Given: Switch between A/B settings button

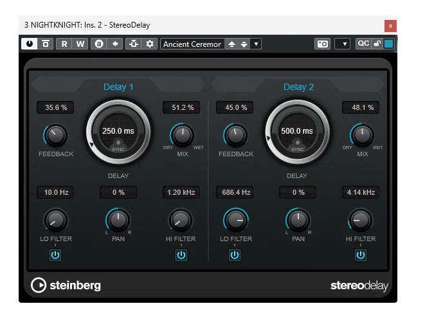Looking at the screenshot, I should (99, 44).
